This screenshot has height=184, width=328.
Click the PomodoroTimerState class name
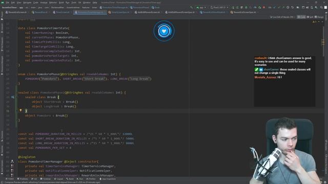(x=52, y=28)
